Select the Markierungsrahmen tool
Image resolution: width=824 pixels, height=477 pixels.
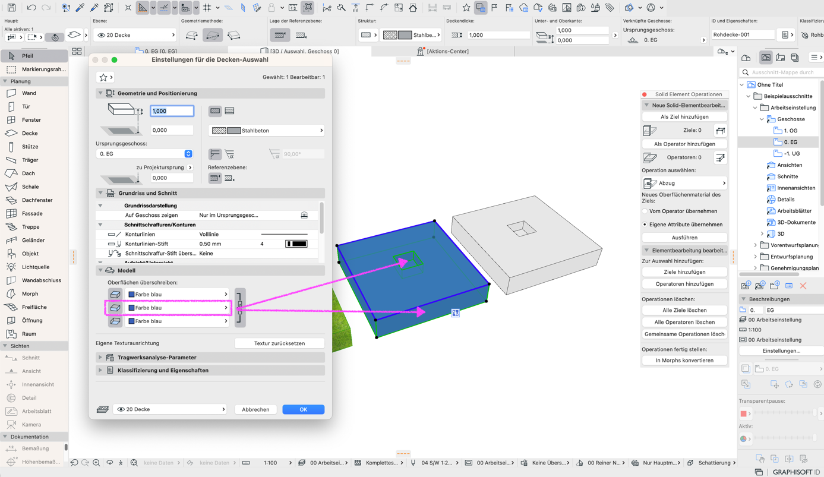[34, 69]
